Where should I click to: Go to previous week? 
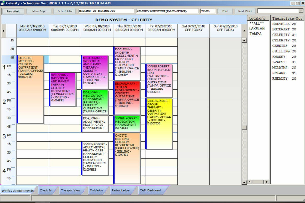click(13, 11)
